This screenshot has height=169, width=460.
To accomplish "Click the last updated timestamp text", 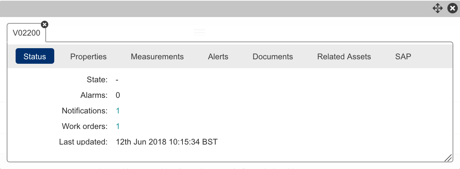I will [166, 142].
